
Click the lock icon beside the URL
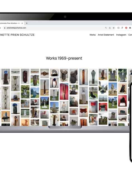(x=5, y=28)
